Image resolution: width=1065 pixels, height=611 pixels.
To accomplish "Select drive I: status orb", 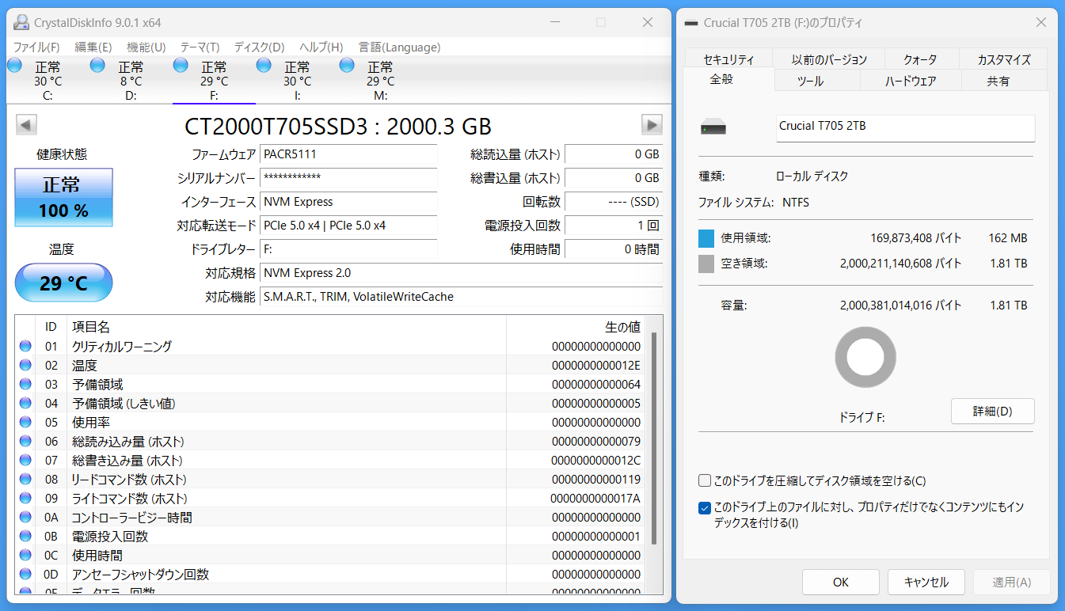I will coord(264,65).
